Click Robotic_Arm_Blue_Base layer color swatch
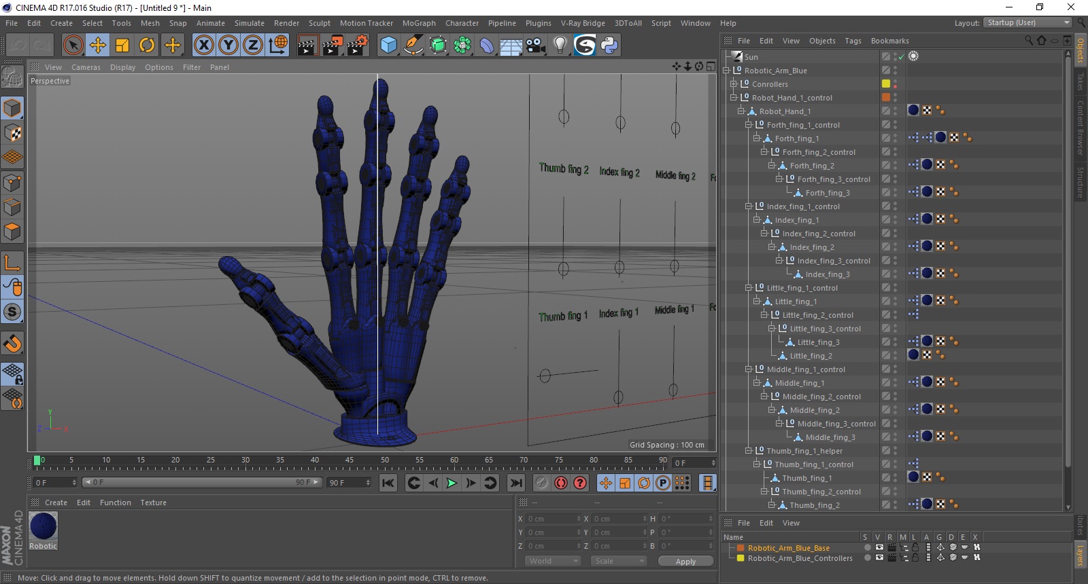 point(741,548)
